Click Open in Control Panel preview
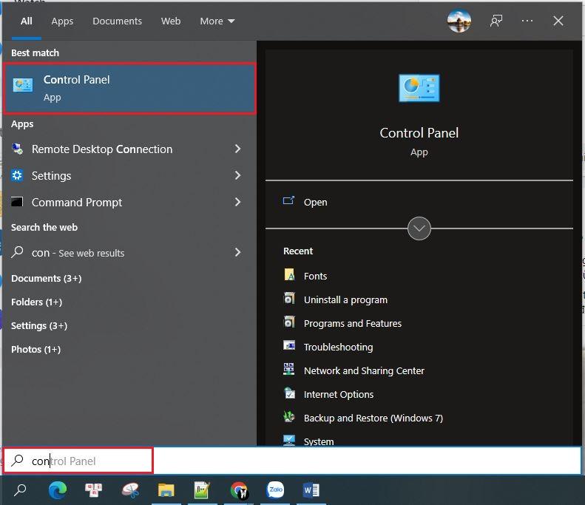 coord(315,202)
